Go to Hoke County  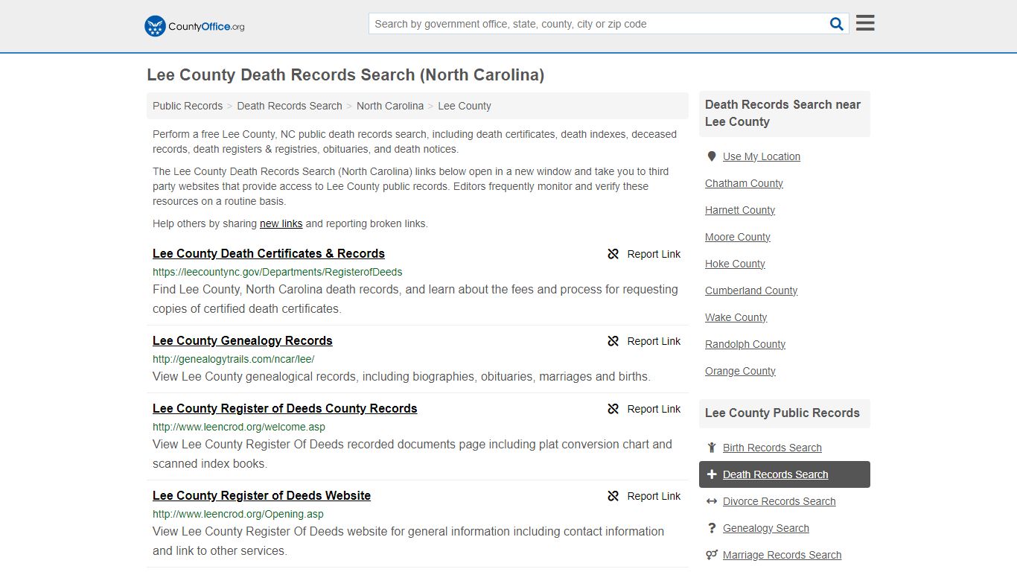(x=735, y=264)
